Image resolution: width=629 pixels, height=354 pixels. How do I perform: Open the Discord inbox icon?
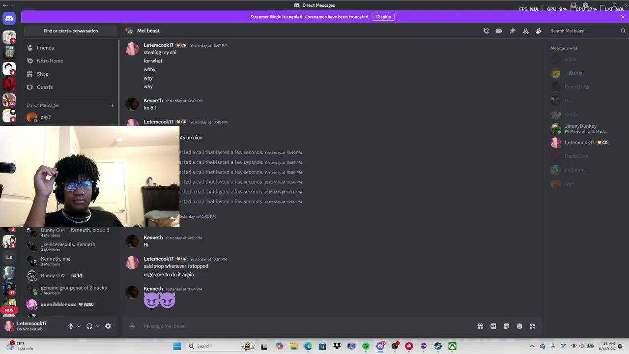tap(573, 5)
